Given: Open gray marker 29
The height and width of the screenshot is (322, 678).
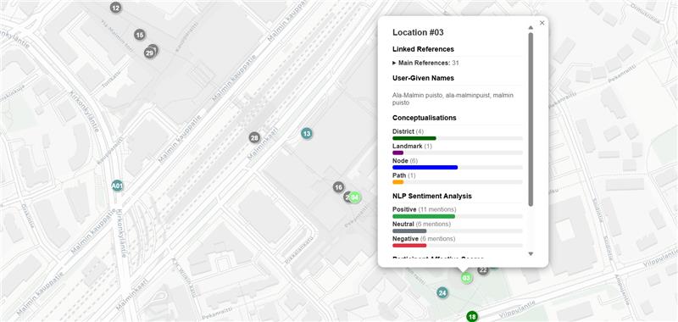Looking at the screenshot, I should click(x=150, y=53).
